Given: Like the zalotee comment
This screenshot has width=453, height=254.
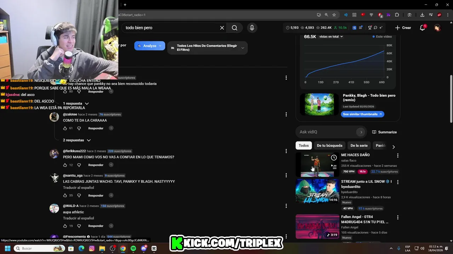Looking at the screenshot, I should coord(65,128).
